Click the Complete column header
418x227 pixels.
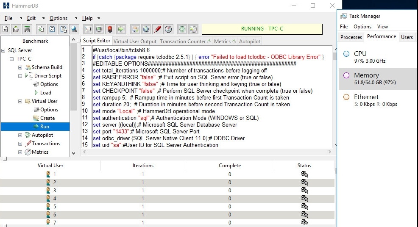(229, 166)
